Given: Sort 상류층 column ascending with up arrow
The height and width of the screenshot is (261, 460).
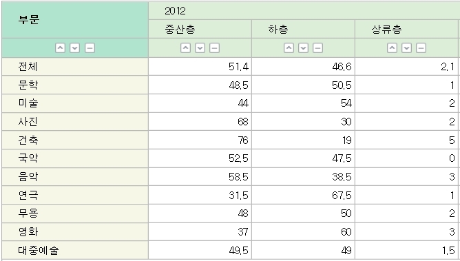Looking at the screenshot, I should click(392, 48).
